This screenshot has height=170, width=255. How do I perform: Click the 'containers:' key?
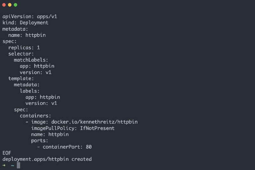(35, 116)
